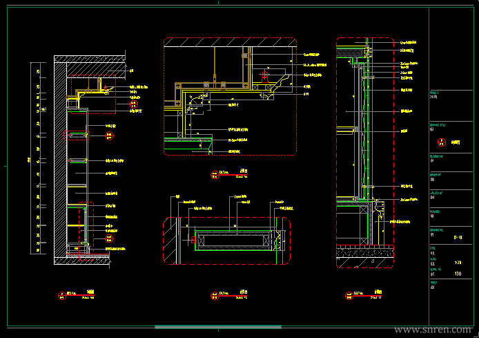Click the 1:10 scale value in title block
The width and height of the screenshot is (479, 338).
coord(458,274)
